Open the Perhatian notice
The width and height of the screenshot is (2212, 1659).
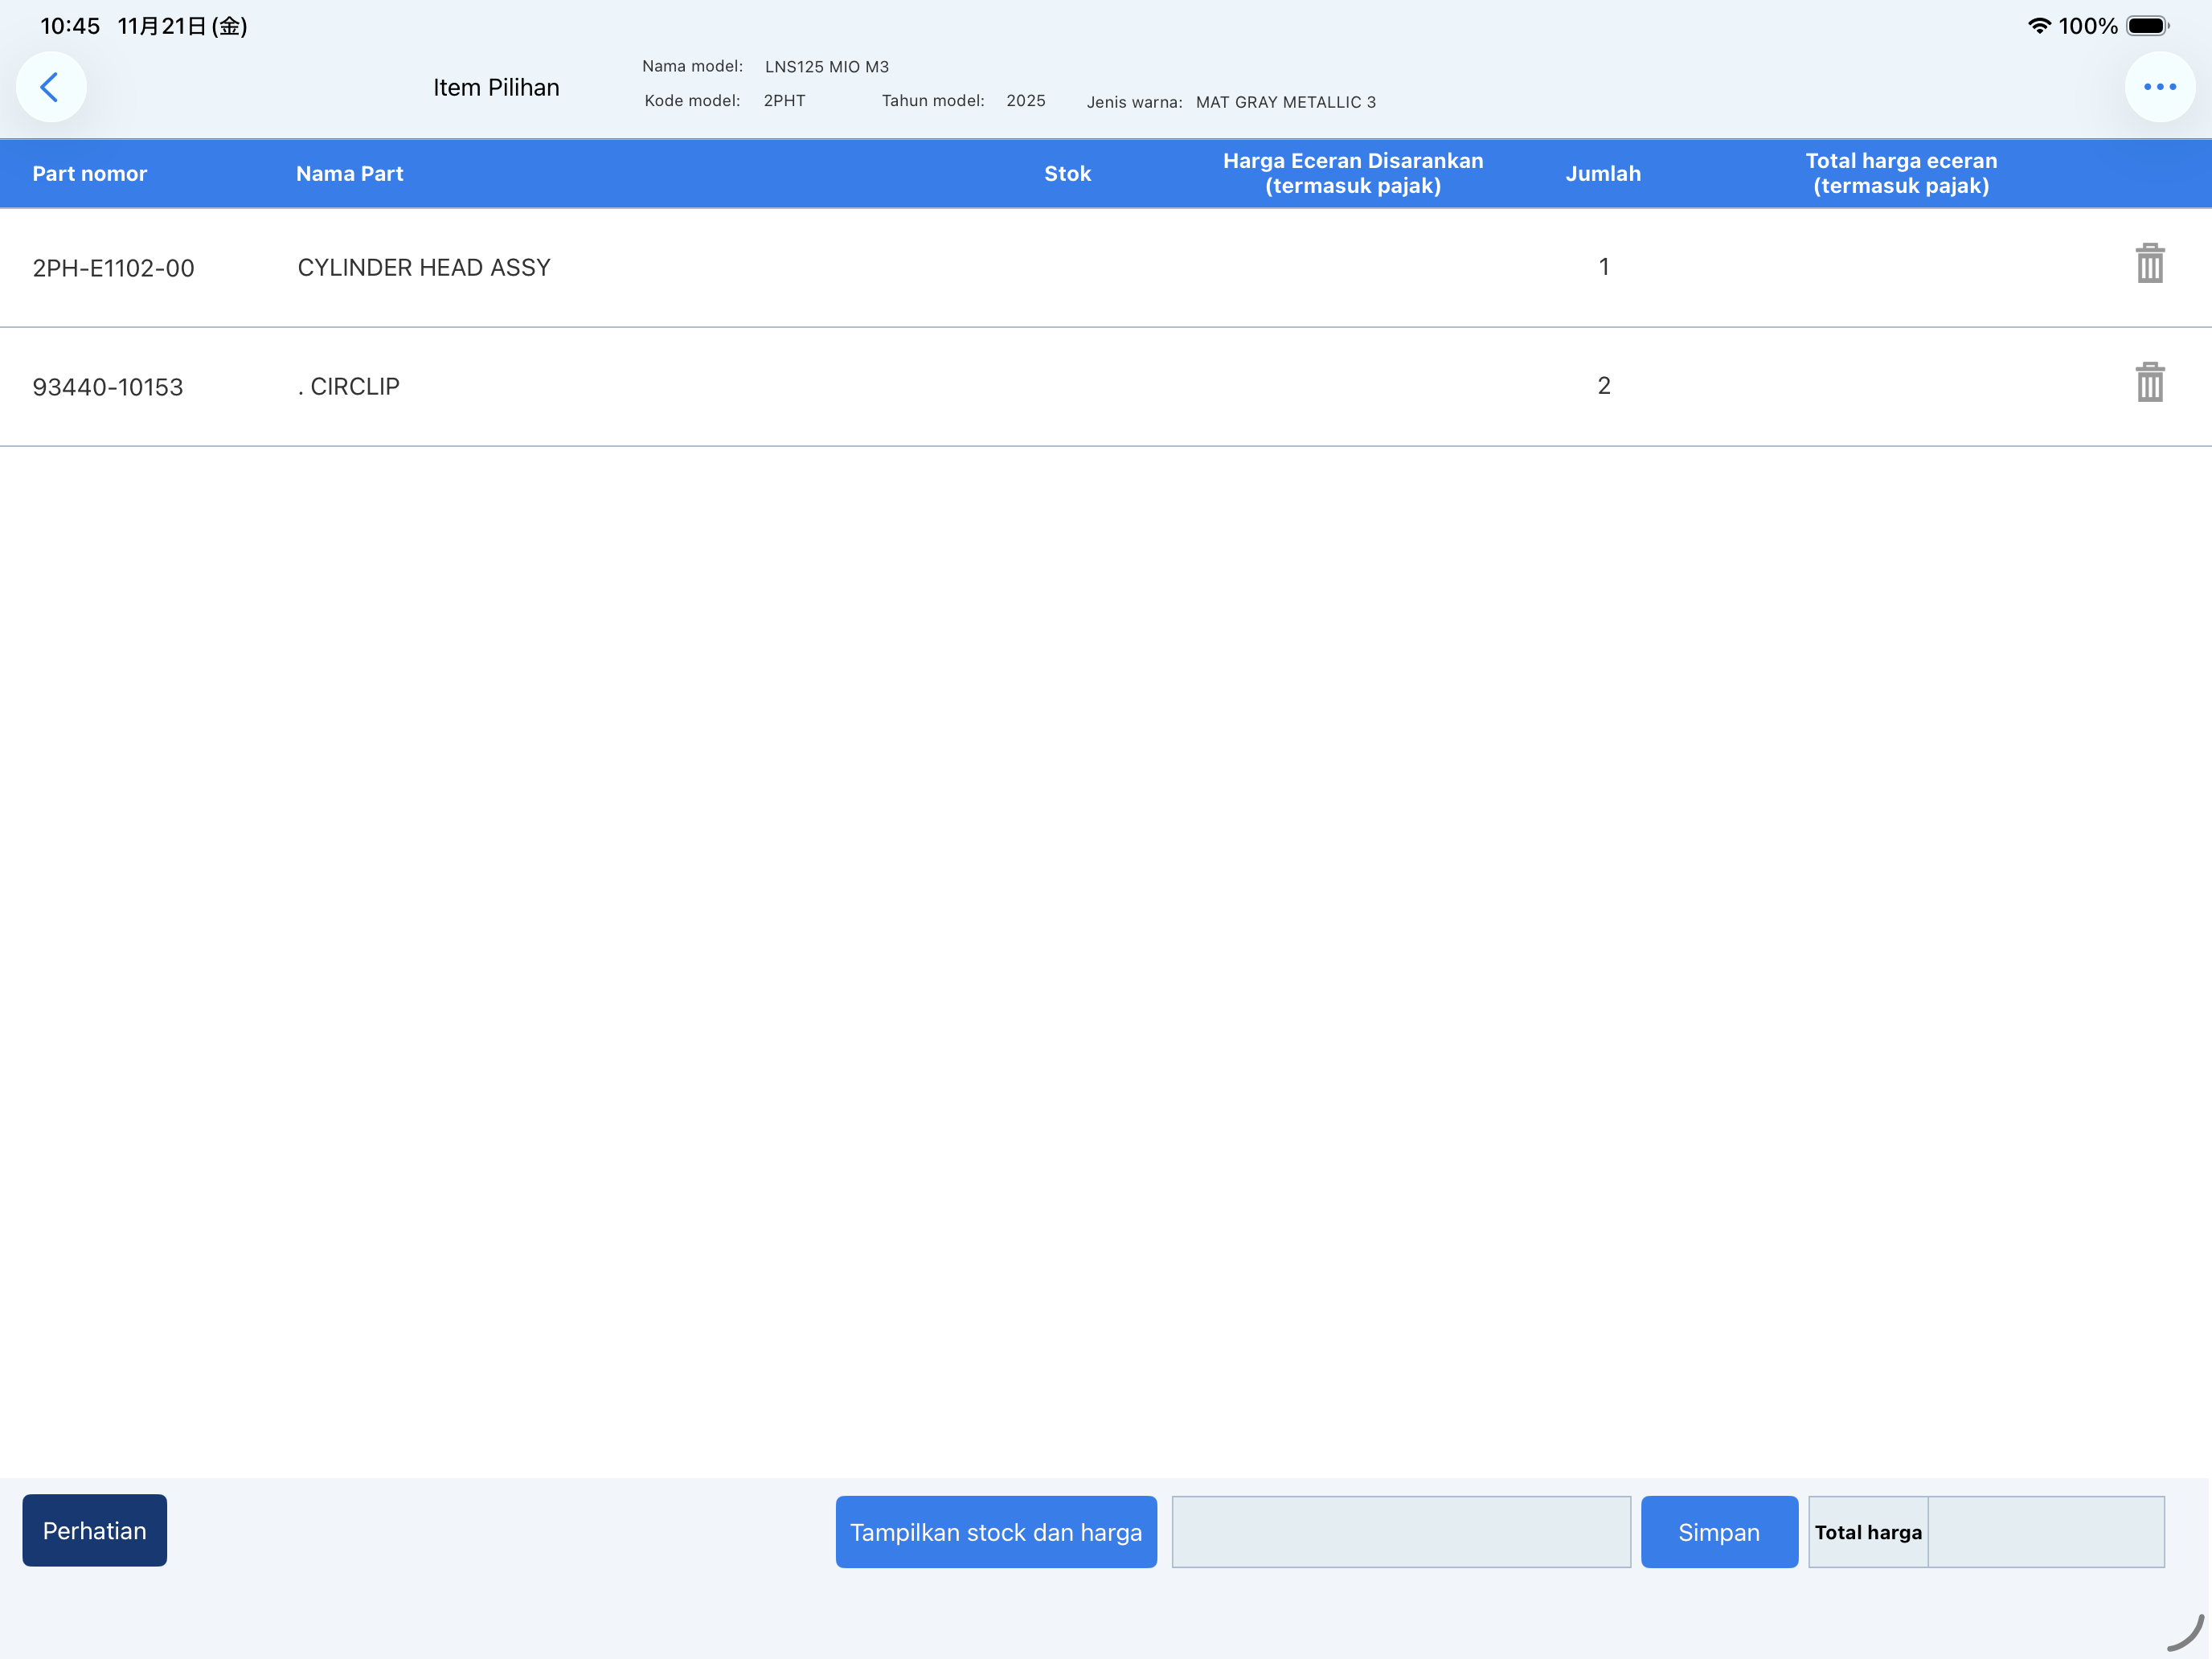pyautogui.click(x=95, y=1530)
